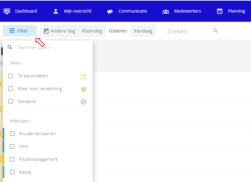The height and width of the screenshot is (182, 251).
Task: Click the Communicatie megaphone icon
Action: [x=110, y=11]
